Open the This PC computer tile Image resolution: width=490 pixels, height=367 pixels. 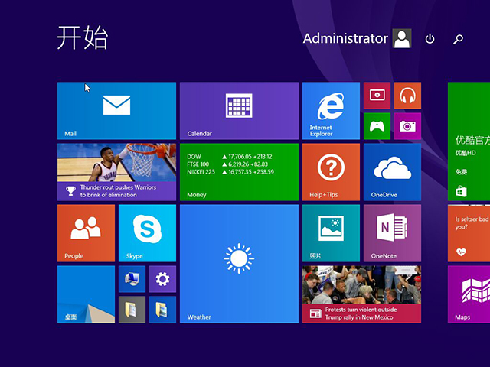[132, 279]
